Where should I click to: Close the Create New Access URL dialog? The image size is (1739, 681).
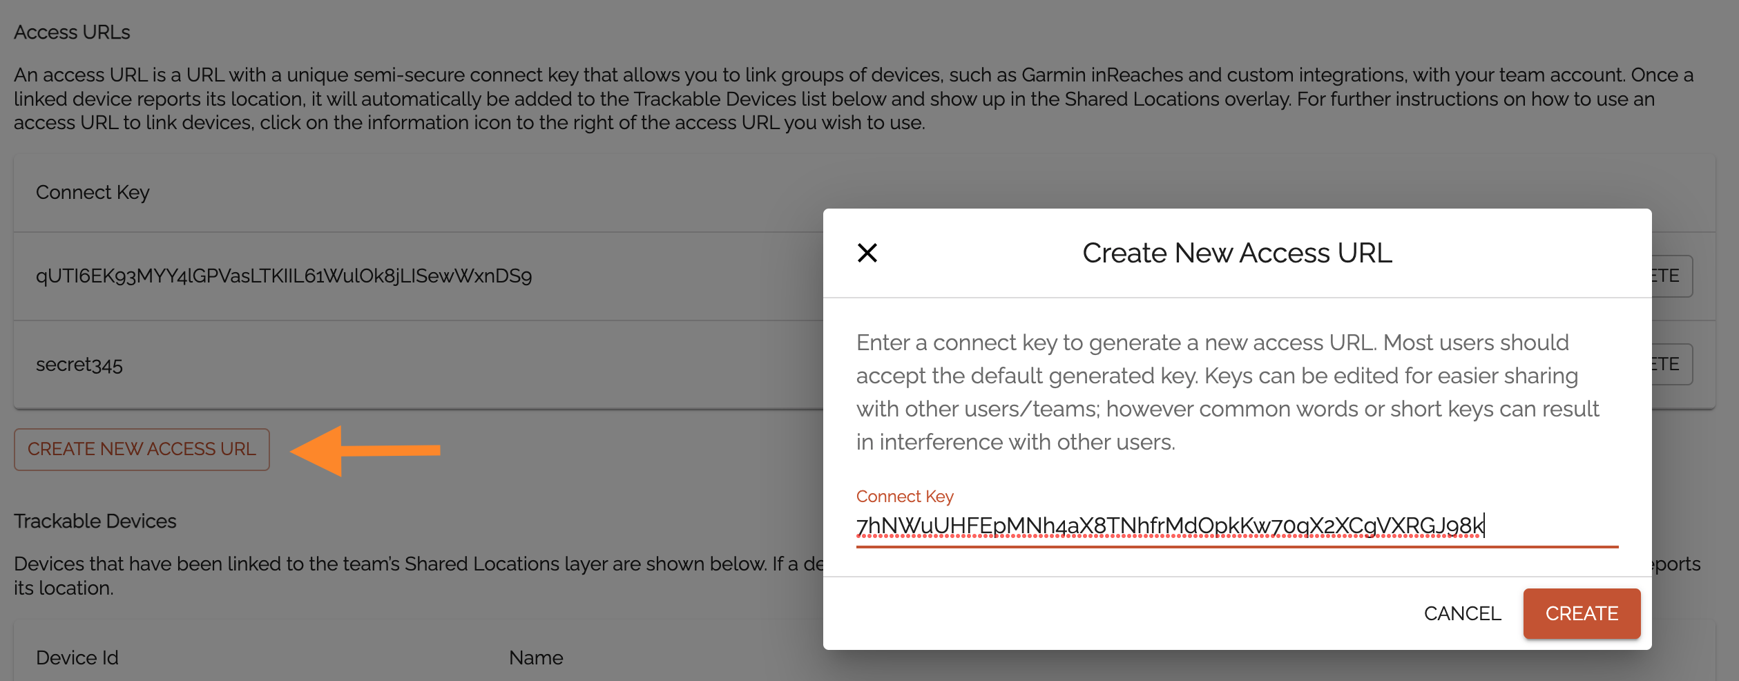pyautogui.click(x=867, y=253)
